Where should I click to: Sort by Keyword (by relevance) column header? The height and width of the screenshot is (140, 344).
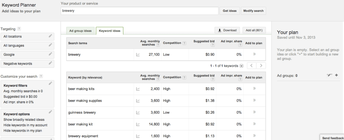tap(85, 77)
